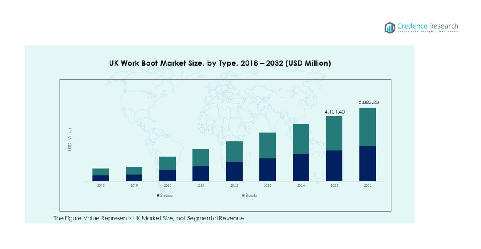This screenshot has height=249, width=481.
Task: Click the Figure Value footnote text
Action: point(149,218)
